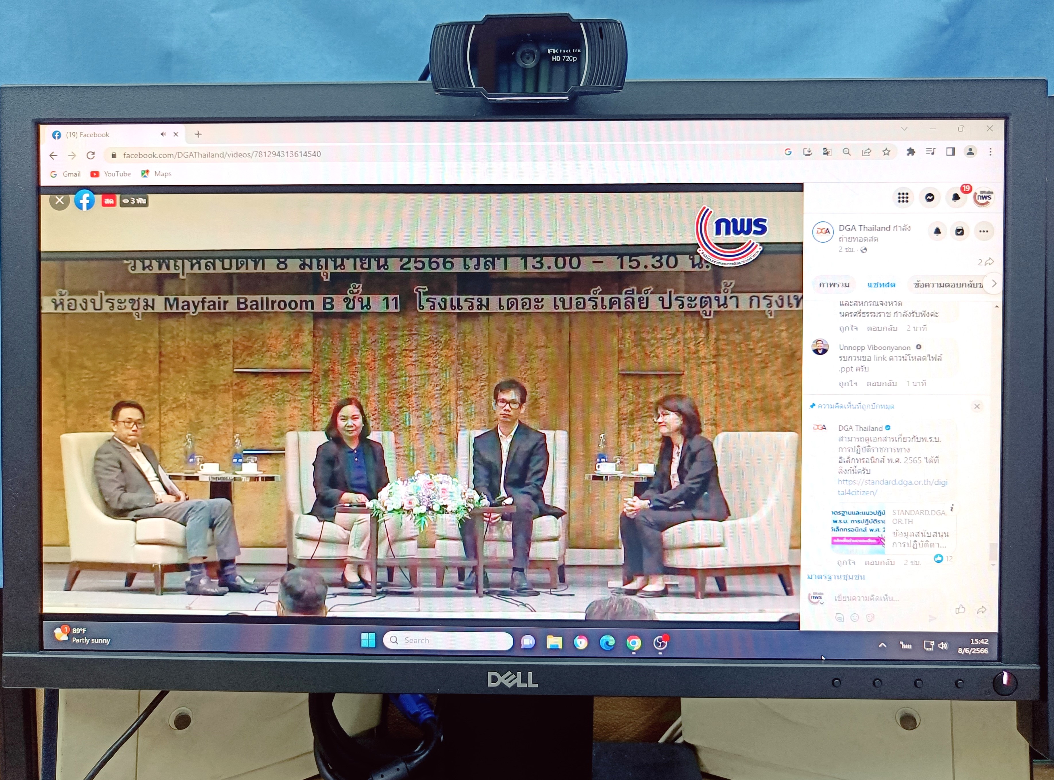Viewport: 1054px width, 780px height.
Task: Click the Google icon in address bar
Action: point(788,152)
